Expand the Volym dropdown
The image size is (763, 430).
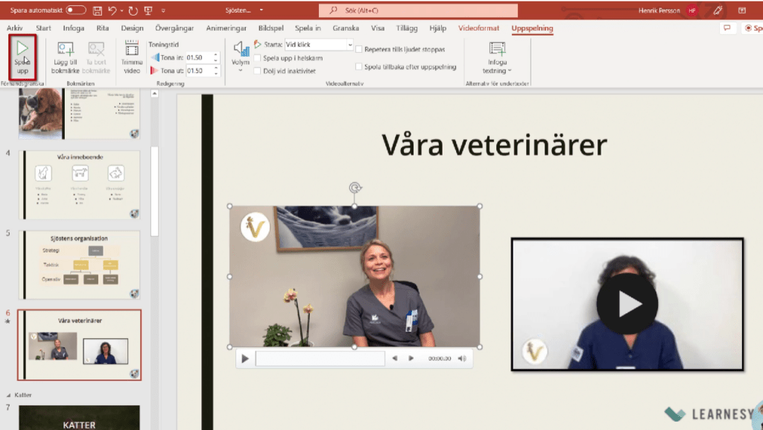[241, 69]
